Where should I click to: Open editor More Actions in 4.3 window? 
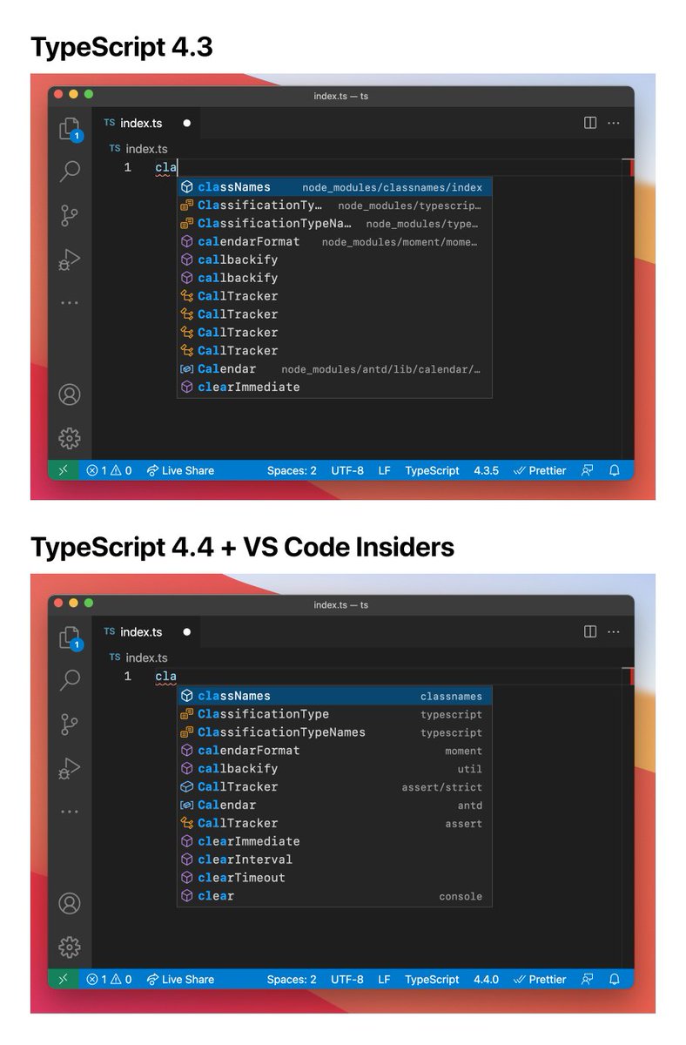pos(614,123)
